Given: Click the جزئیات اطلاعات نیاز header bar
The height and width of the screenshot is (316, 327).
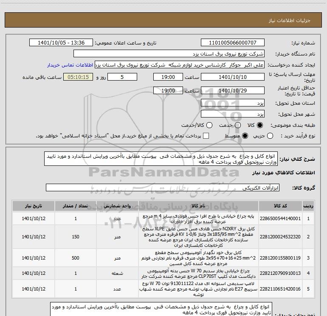Looking at the screenshot, I should point(163,20).
